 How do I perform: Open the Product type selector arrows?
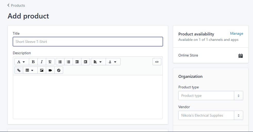(239, 96)
